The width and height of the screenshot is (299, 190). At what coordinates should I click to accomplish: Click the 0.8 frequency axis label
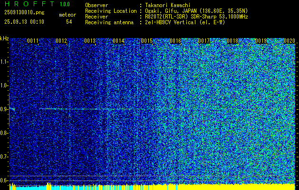3,133
